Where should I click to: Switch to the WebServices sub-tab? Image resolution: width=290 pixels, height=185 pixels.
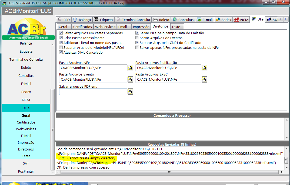[x=105, y=27]
